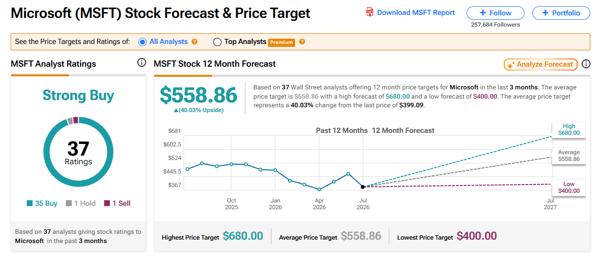Click info icon beside Analyze Forecast button

586,64
